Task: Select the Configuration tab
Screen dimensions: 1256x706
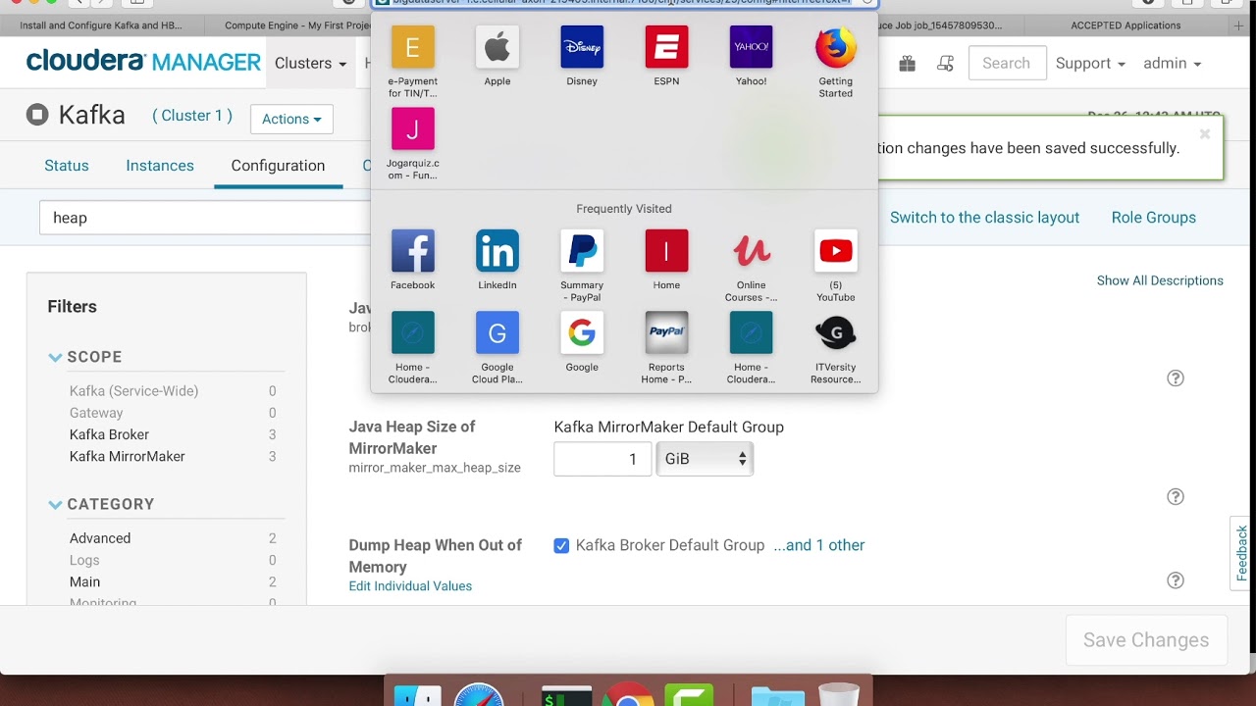Action: coord(278,166)
